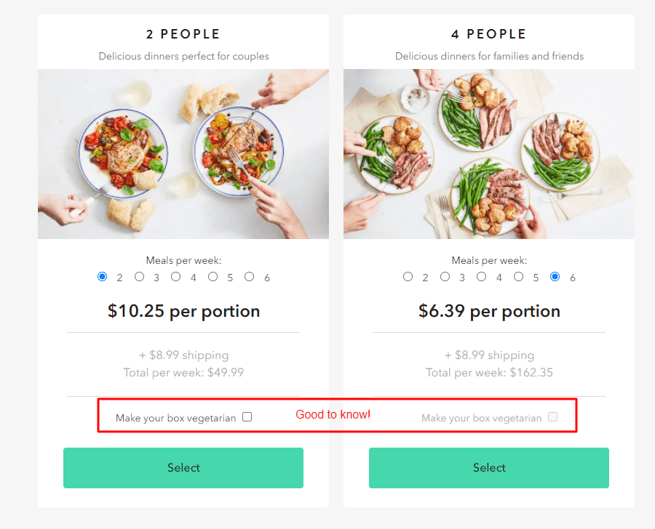Click the $10.25 per portion price

tap(184, 311)
